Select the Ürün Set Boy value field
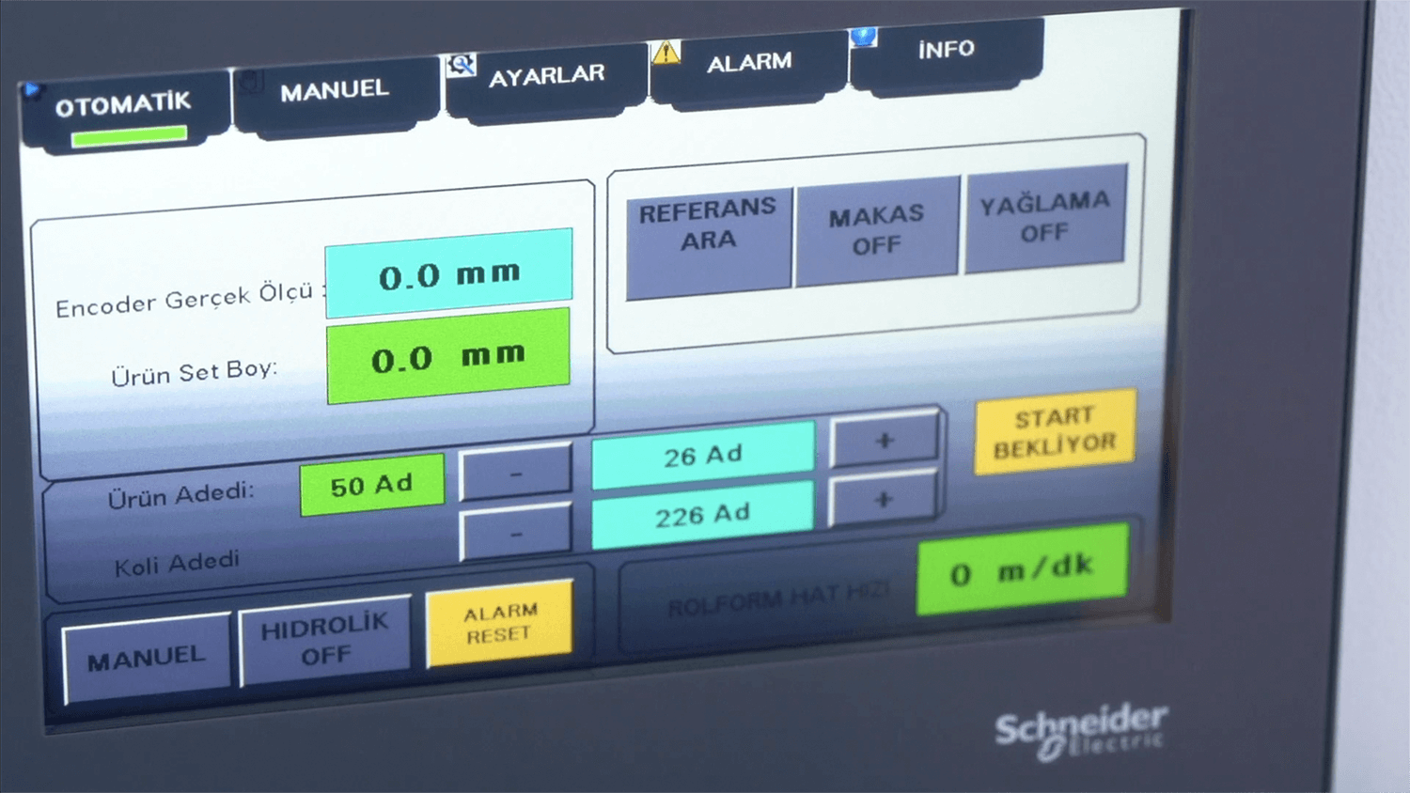This screenshot has height=793, width=1410. [448, 357]
